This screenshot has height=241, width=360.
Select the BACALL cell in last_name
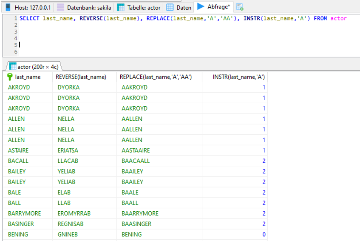coord(18,161)
